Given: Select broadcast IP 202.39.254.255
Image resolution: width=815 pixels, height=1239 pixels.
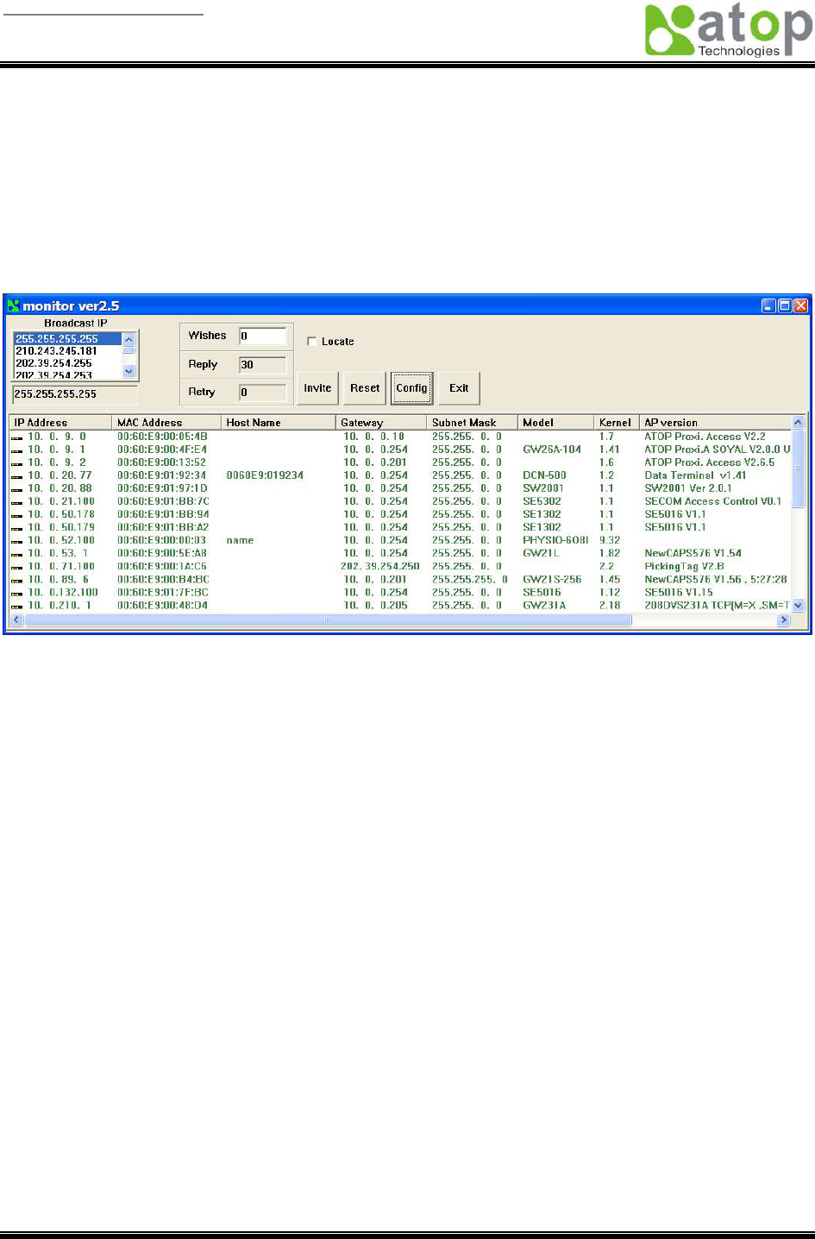Looking at the screenshot, I should click(x=67, y=363).
